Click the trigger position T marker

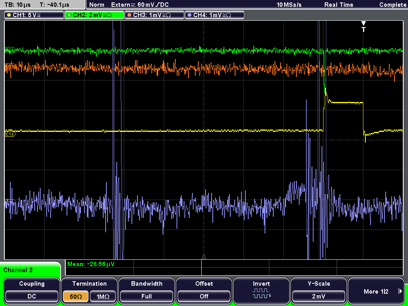click(363, 27)
